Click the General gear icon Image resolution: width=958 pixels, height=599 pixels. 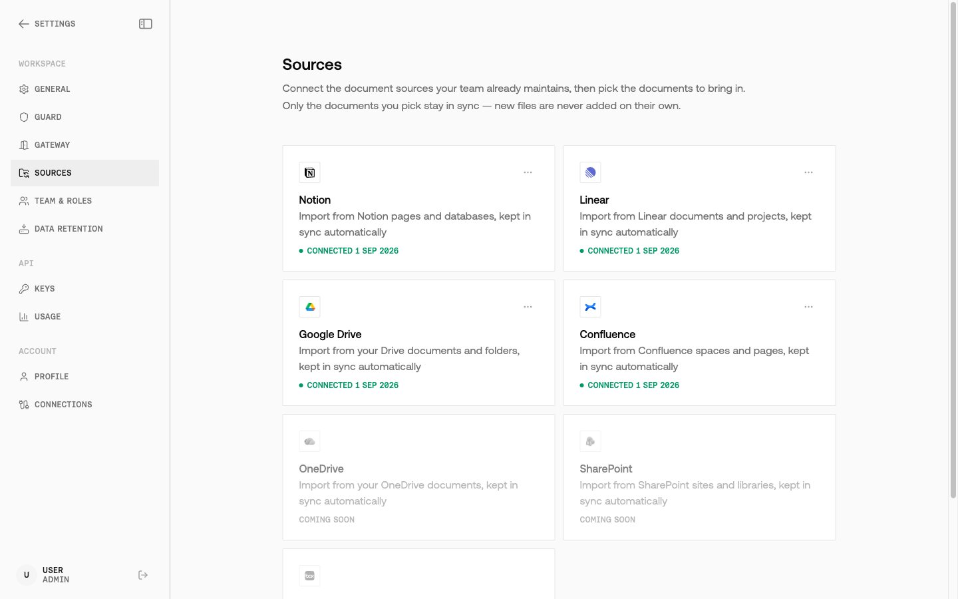click(x=24, y=89)
